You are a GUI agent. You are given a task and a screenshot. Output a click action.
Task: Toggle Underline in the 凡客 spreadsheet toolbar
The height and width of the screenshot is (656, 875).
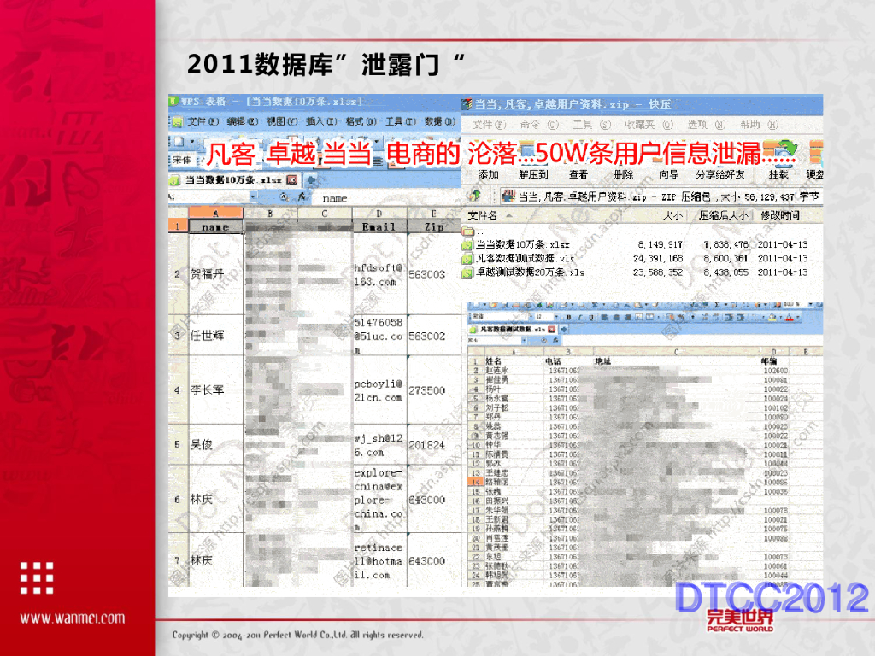click(591, 318)
